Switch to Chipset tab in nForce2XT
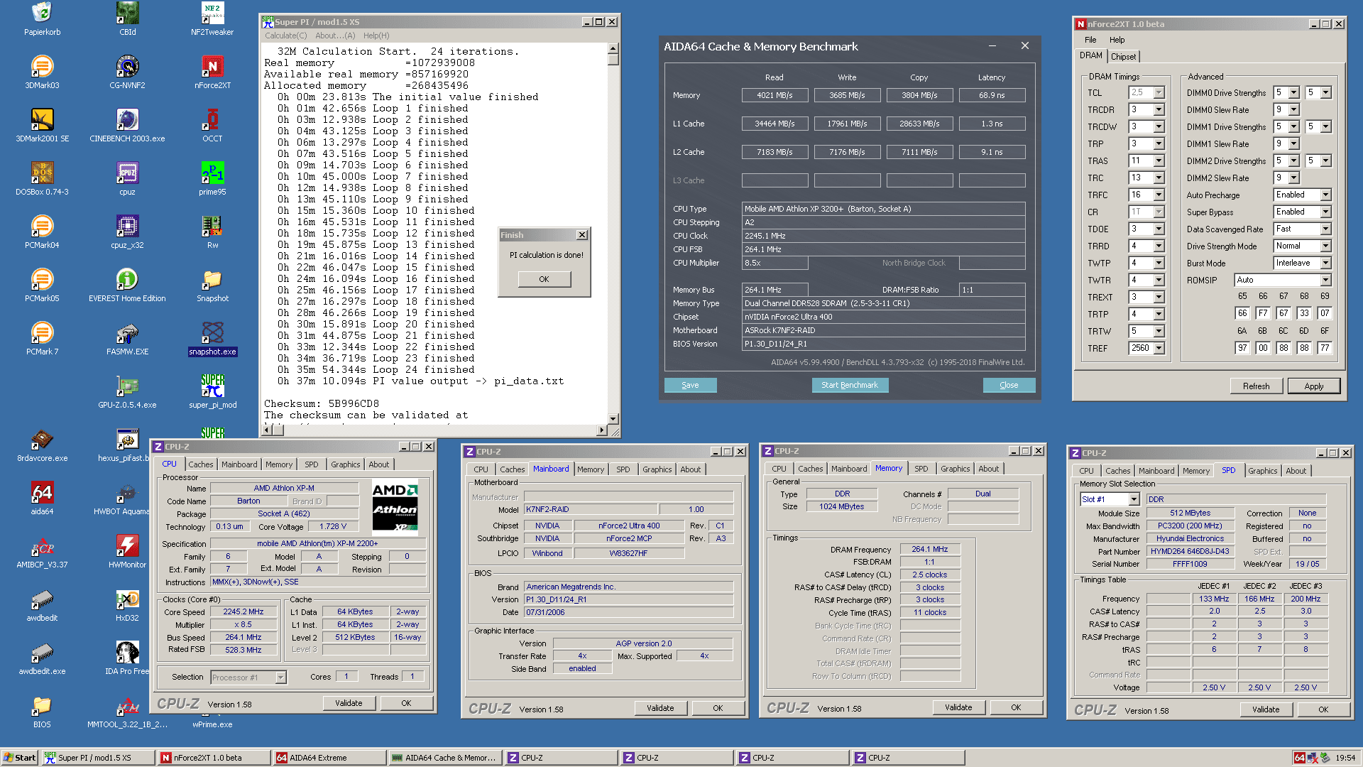This screenshot has height=767, width=1363. (1123, 57)
